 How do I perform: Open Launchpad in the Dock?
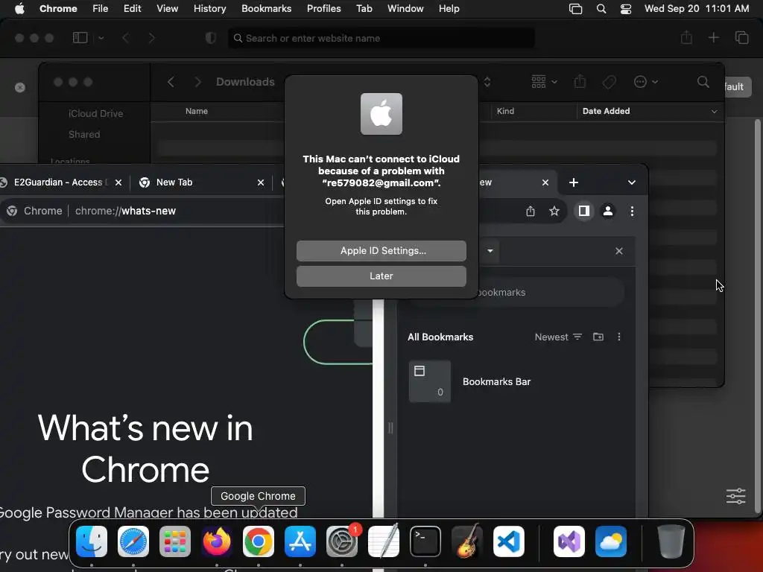pos(175,541)
